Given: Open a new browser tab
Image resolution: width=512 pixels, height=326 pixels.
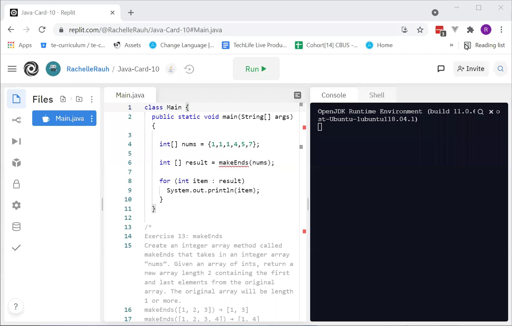Looking at the screenshot, I should click(131, 13).
